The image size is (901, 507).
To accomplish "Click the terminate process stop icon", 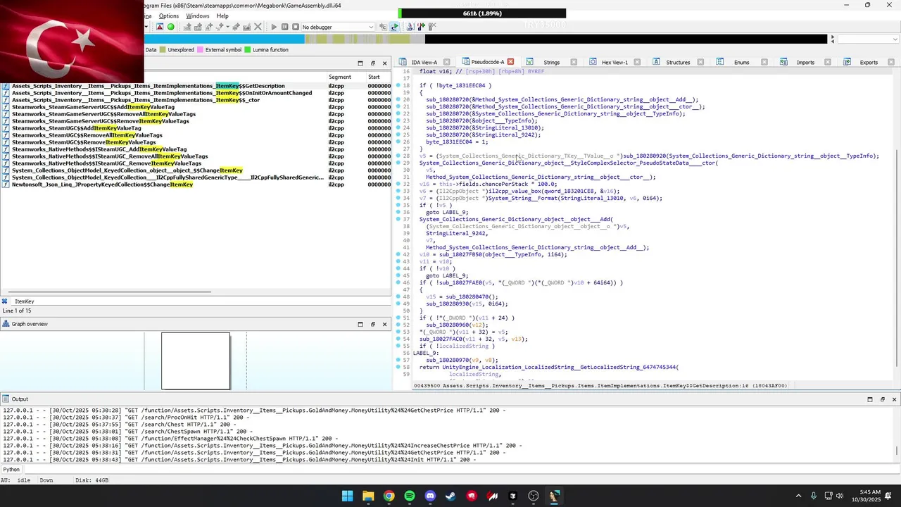I will pos(296,27).
